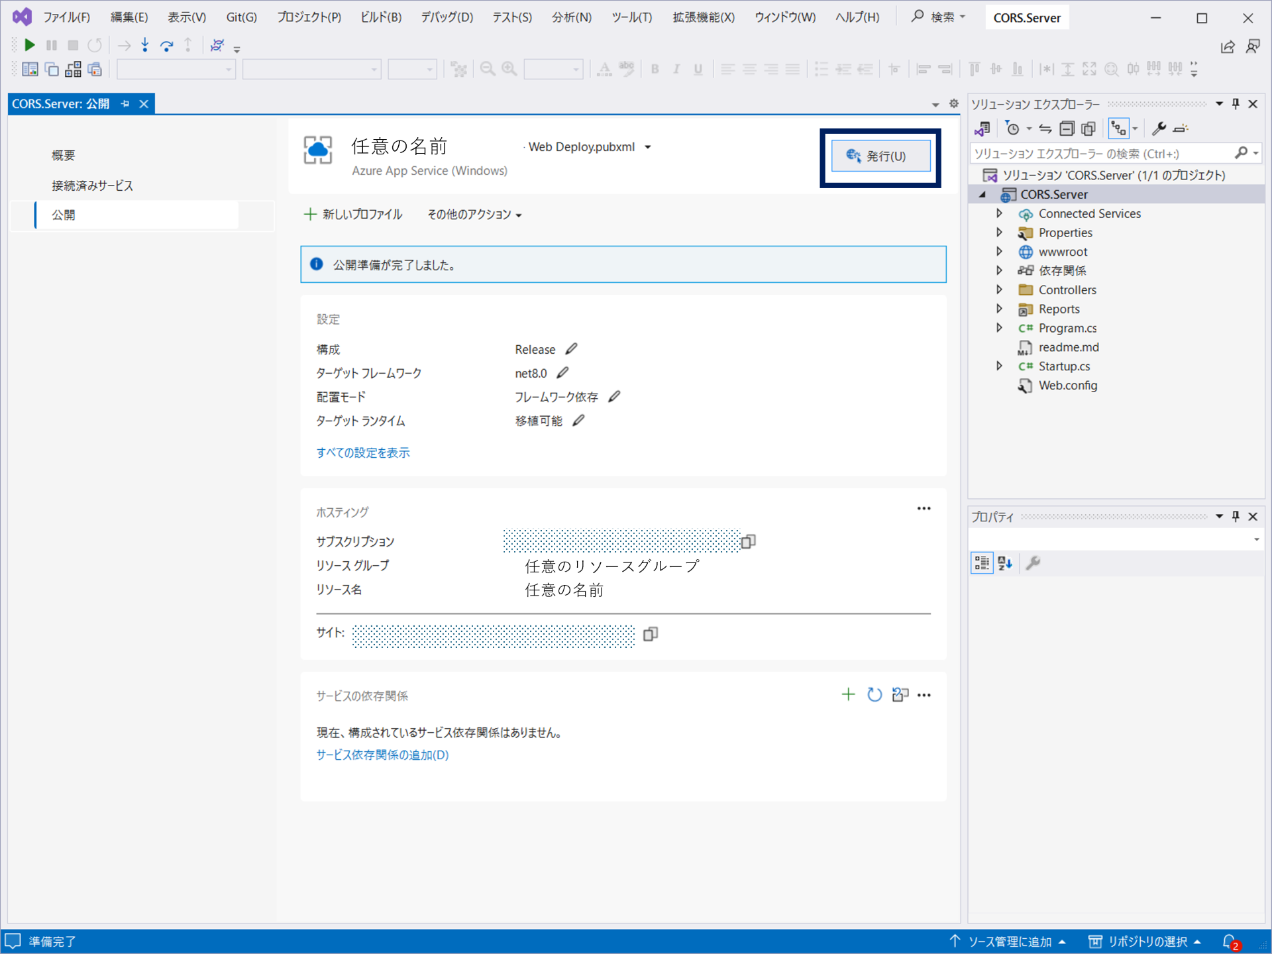
Task: Expand the Connected Services node
Action: (x=999, y=213)
